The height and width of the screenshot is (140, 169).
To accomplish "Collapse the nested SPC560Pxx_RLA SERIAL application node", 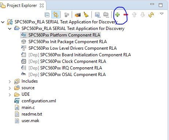I will tap(10, 29).
